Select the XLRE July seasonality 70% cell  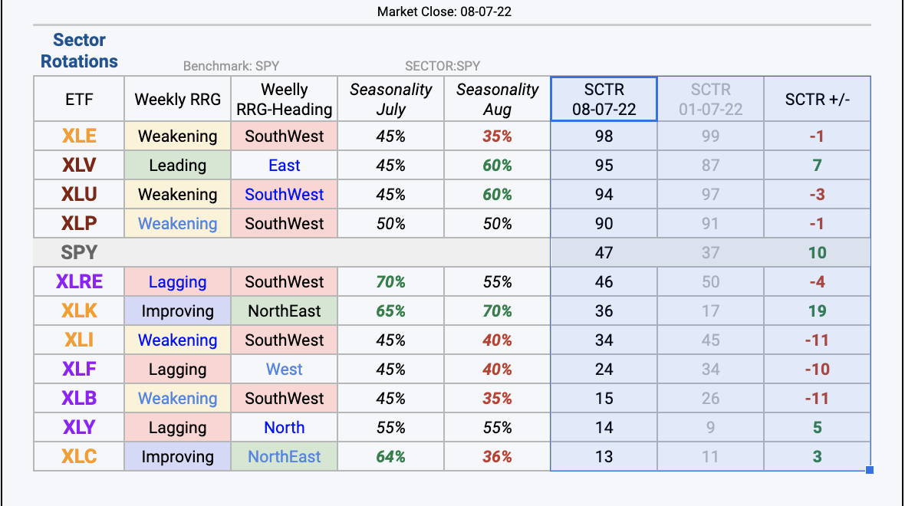(390, 281)
